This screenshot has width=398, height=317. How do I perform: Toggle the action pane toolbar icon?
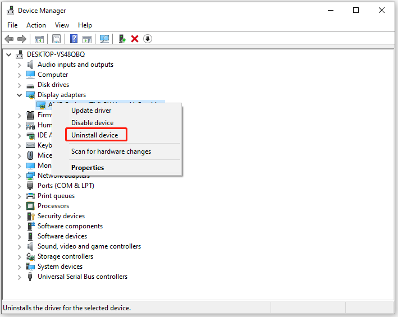pyautogui.click(x=87, y=39)
